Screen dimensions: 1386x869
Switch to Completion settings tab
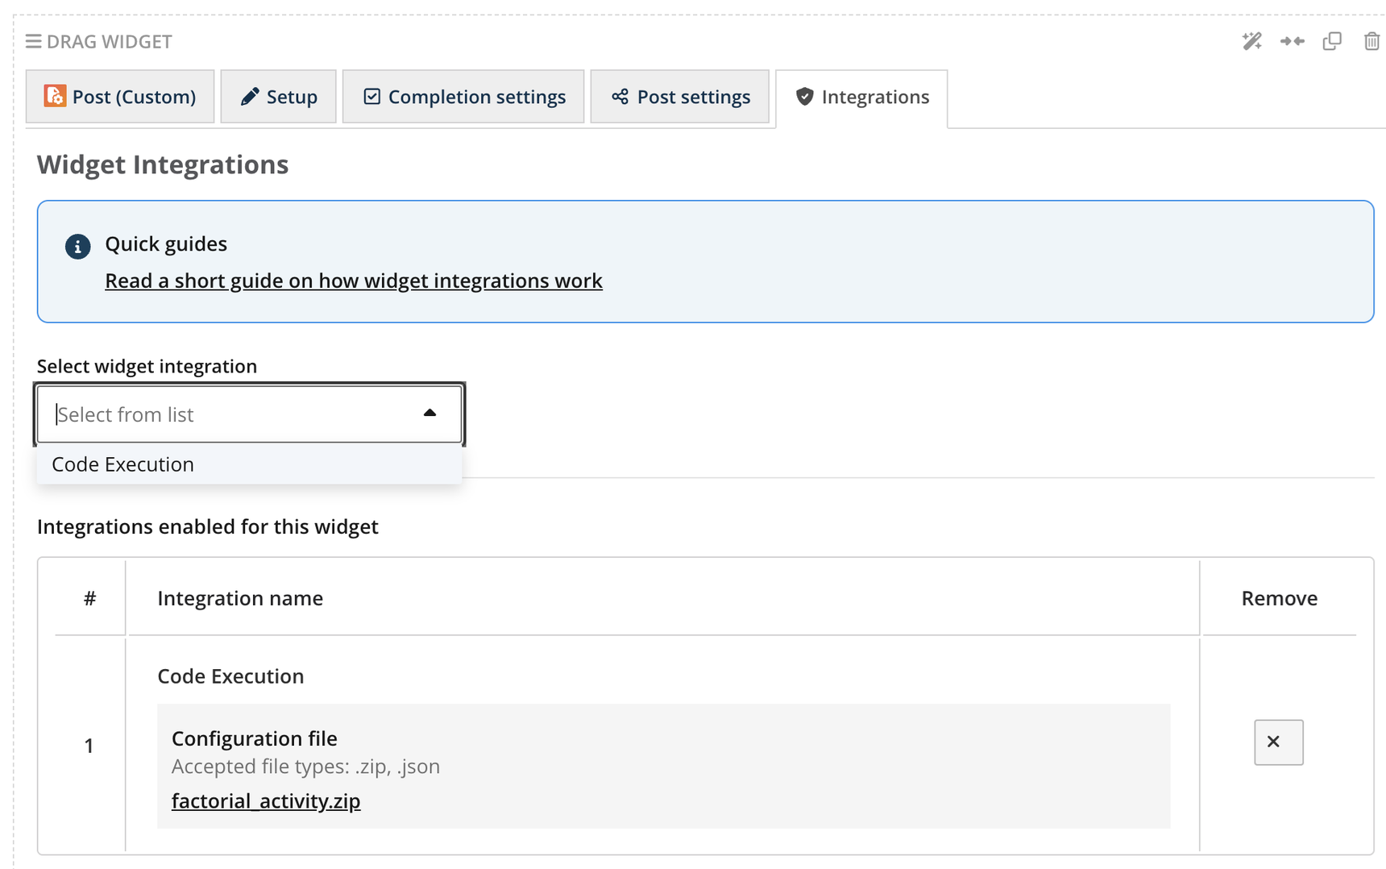[x=463, y=97]
